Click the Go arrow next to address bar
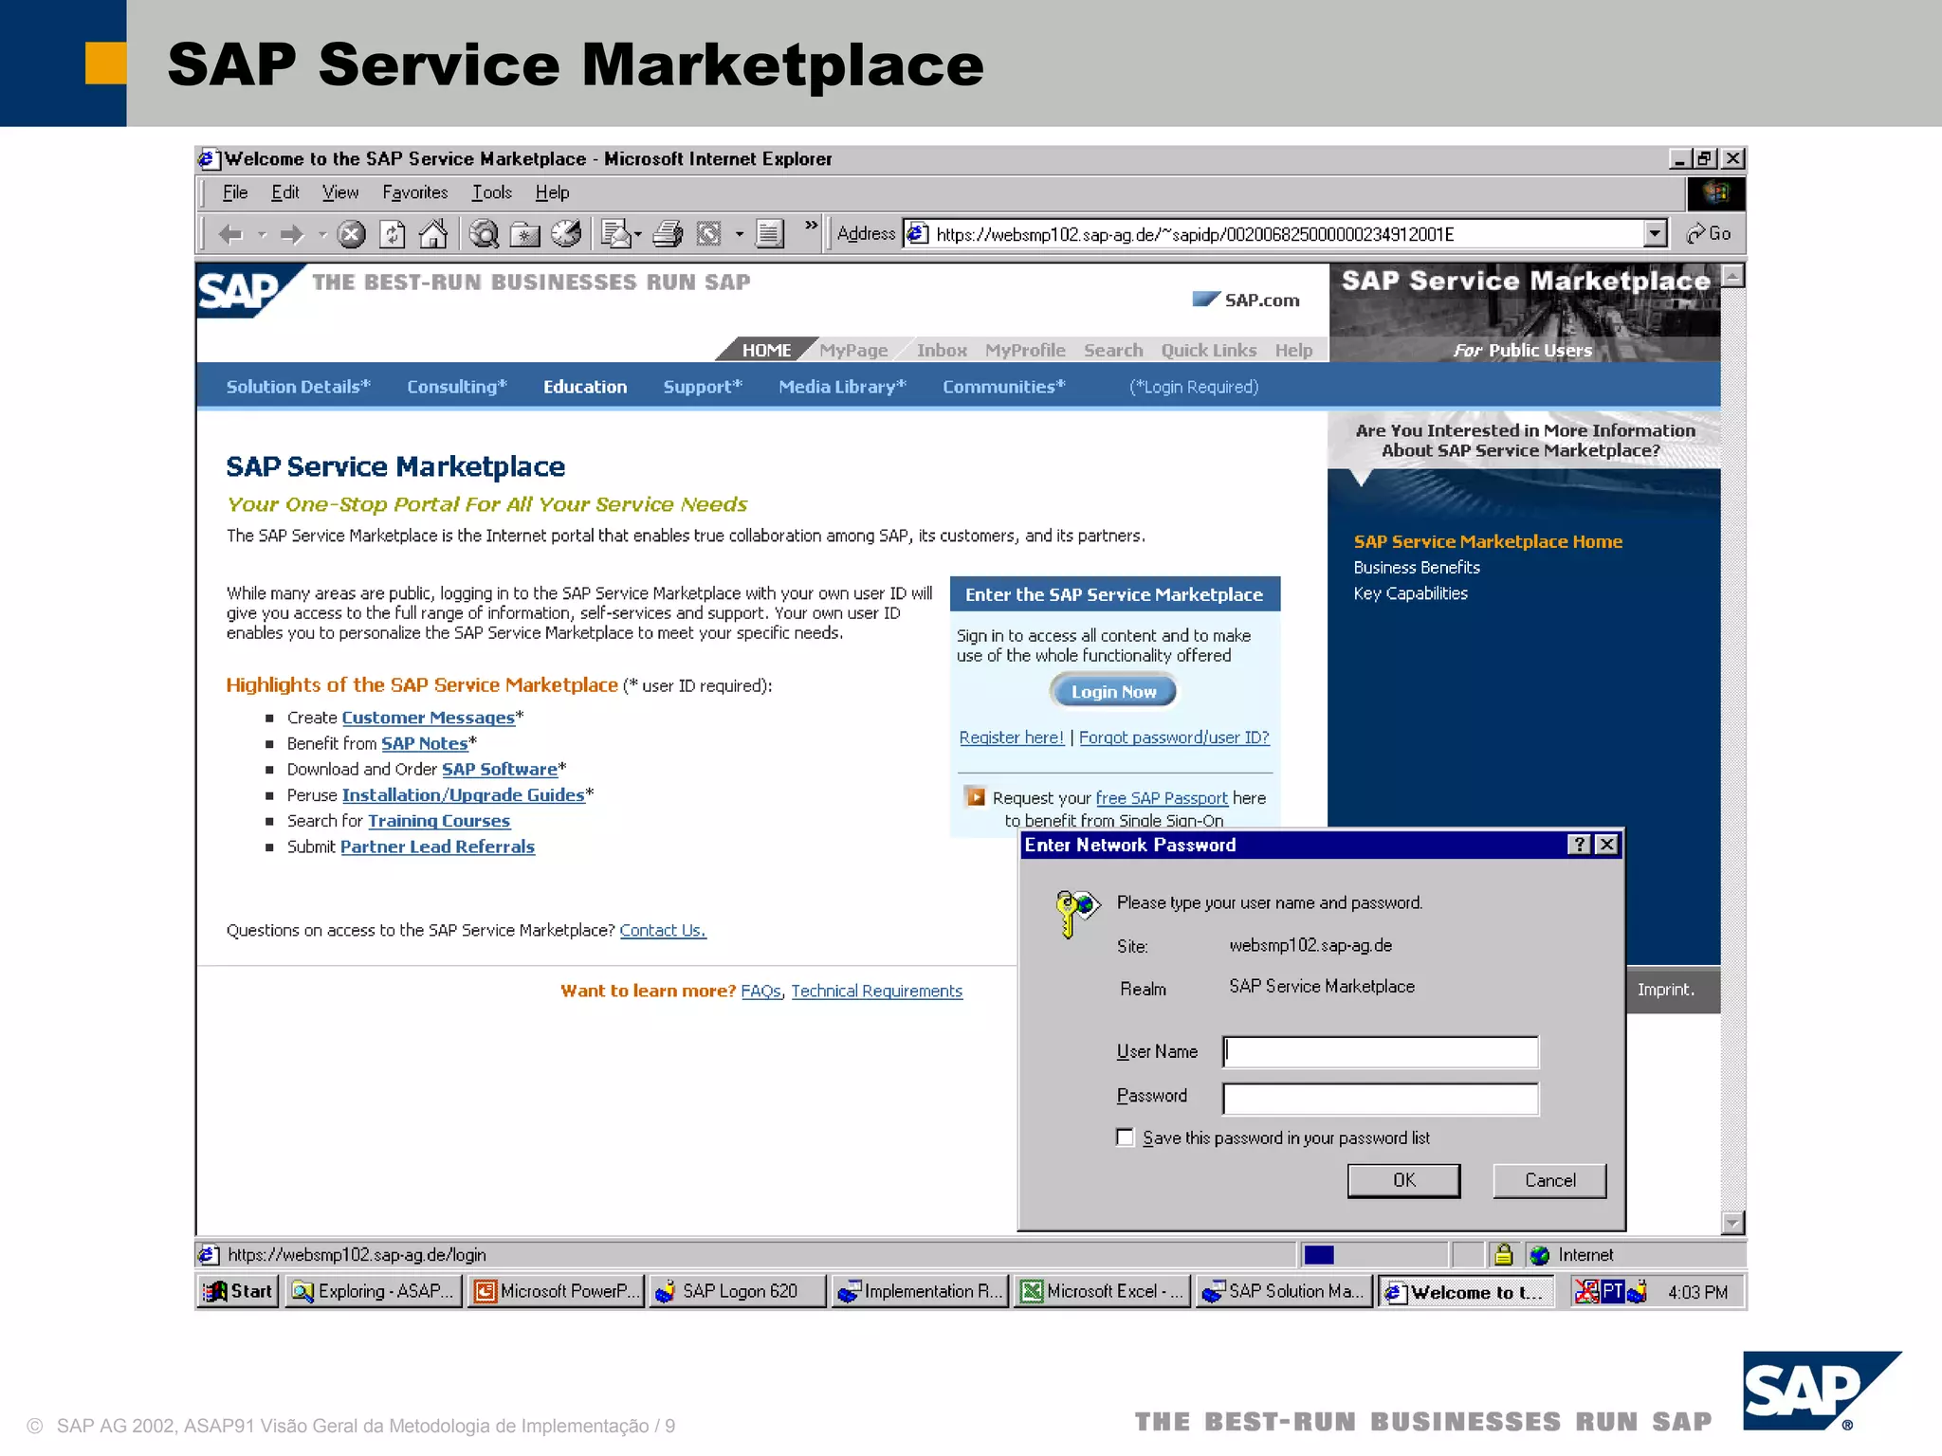Screen dimensions: 1942x1456 click(x=1709, y=233)
